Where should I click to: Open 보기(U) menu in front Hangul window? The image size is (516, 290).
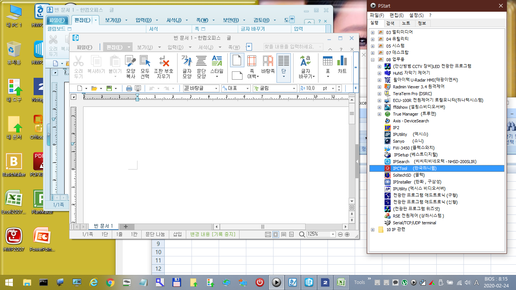(145, 47)
